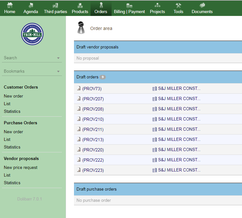The width and height of the screenshot is (242, 218).
Task: Click the Search input field
Action: (x=32, y=58)
